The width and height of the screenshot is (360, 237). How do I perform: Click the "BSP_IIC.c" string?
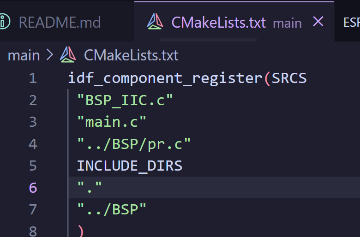point(125,100)
